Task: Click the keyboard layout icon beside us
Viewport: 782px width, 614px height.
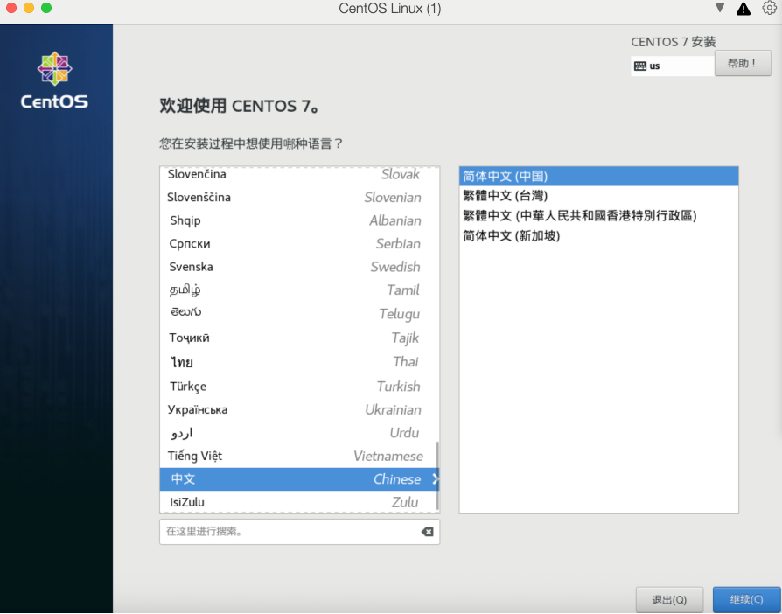Action: (640, 66)
